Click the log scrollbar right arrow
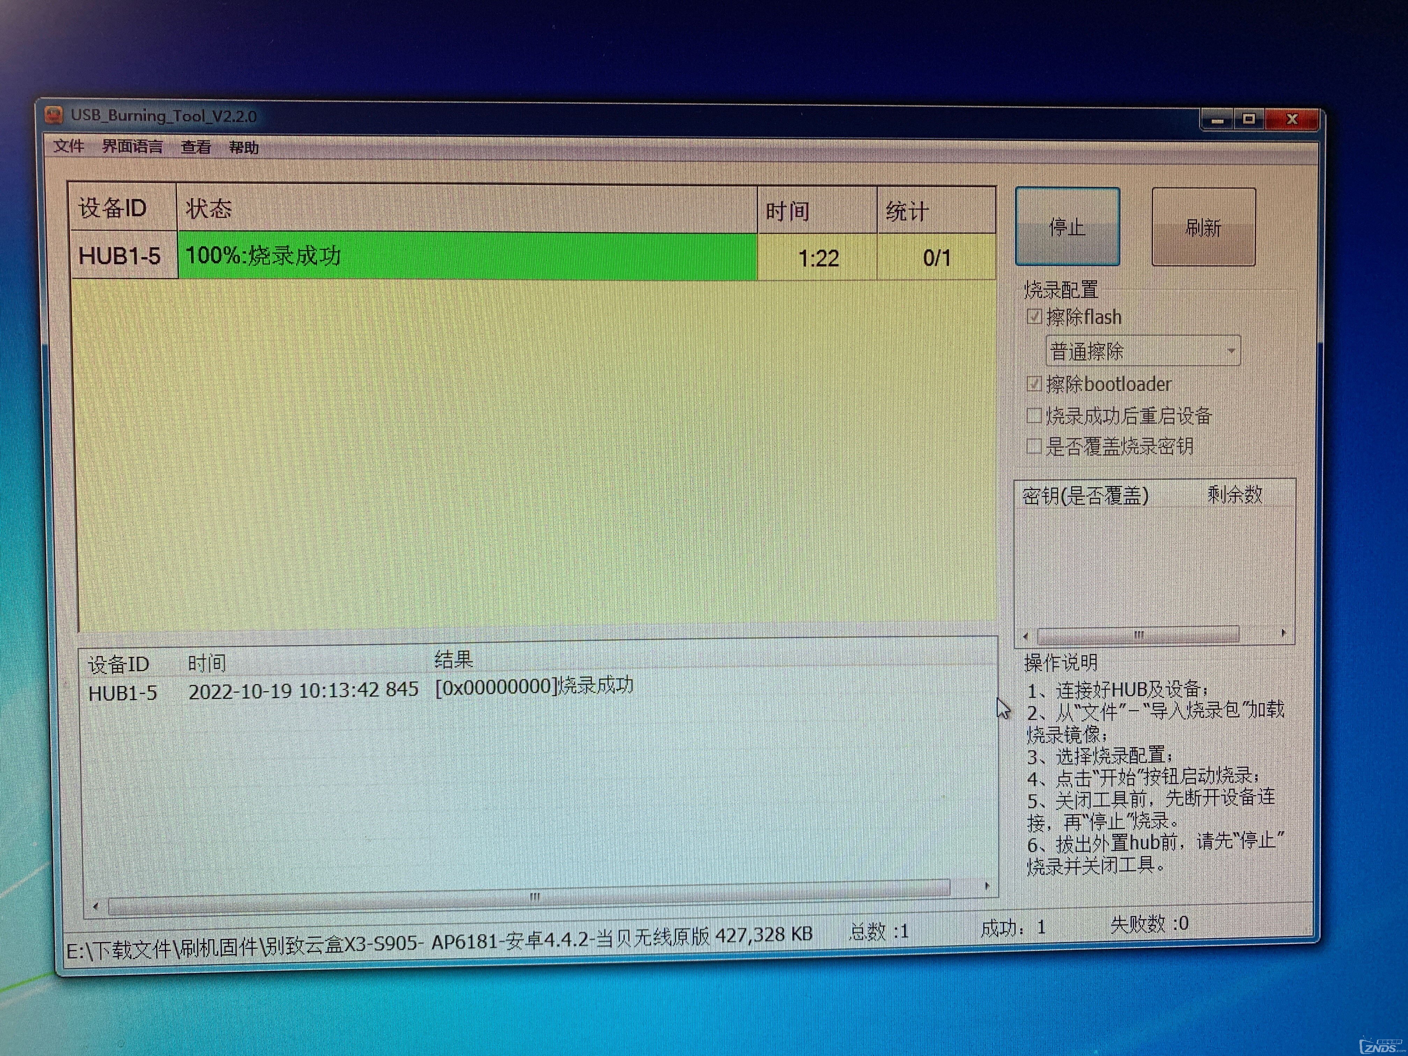The height and width of the screenshot is (1056, 1408). point(987,886)
